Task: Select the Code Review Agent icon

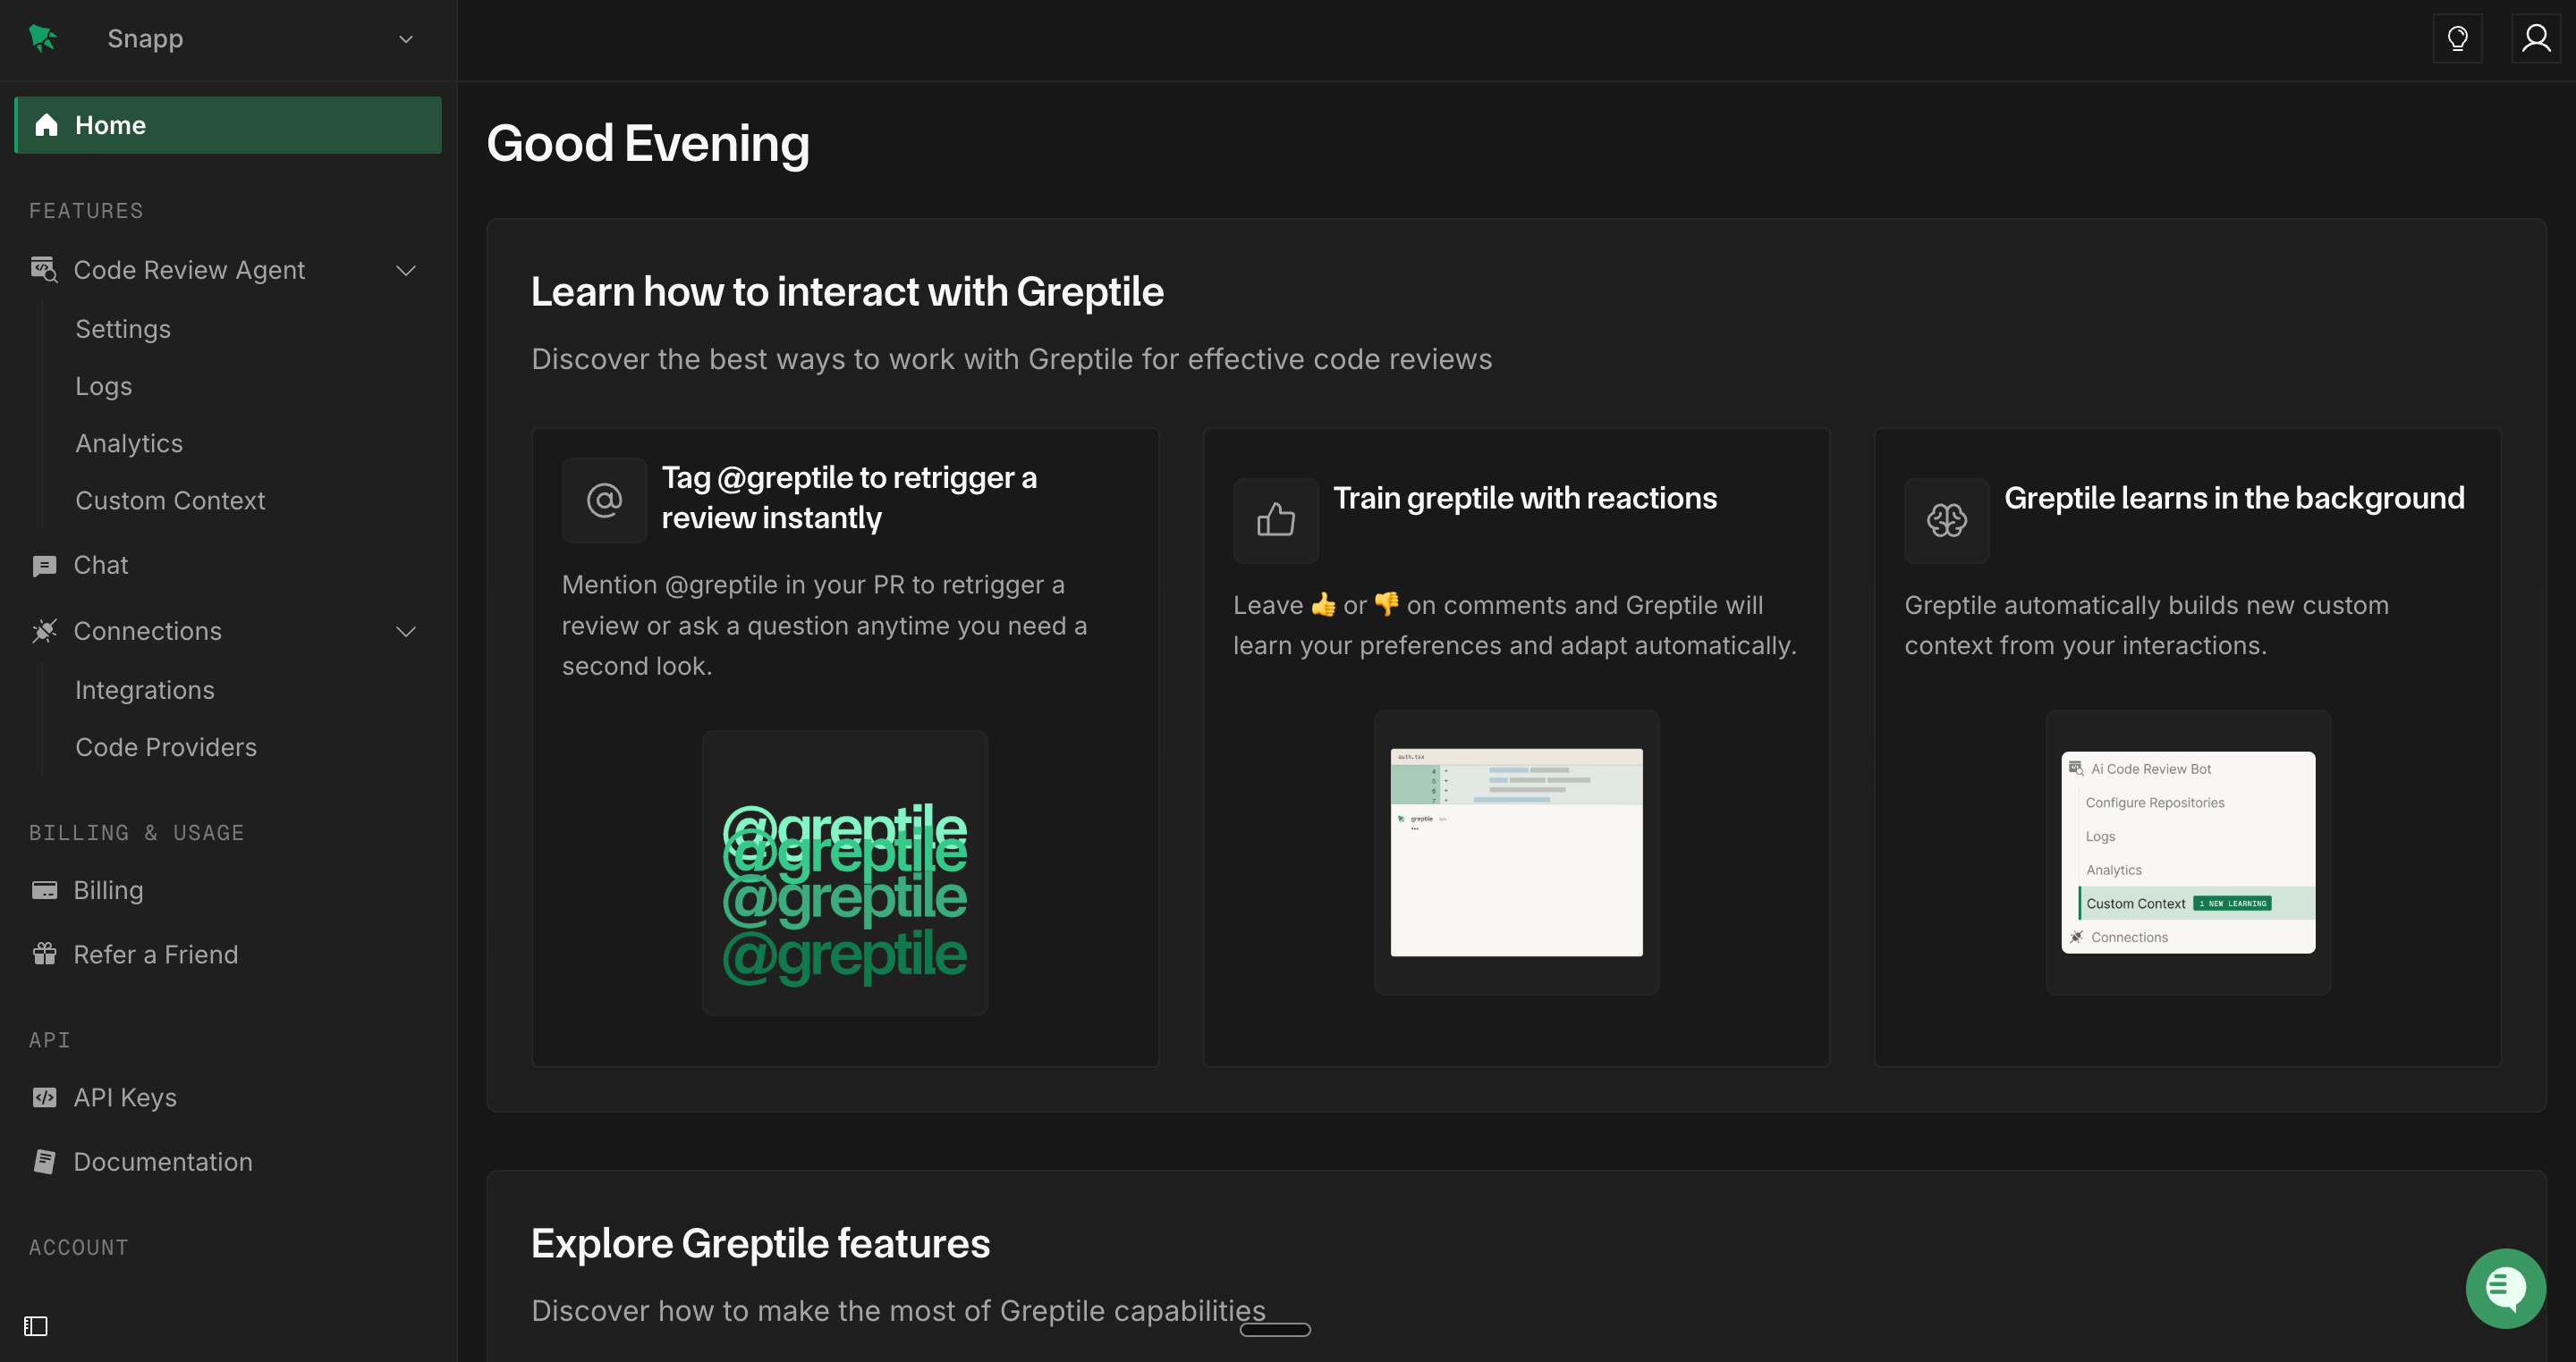Action: tap(44, 269)
